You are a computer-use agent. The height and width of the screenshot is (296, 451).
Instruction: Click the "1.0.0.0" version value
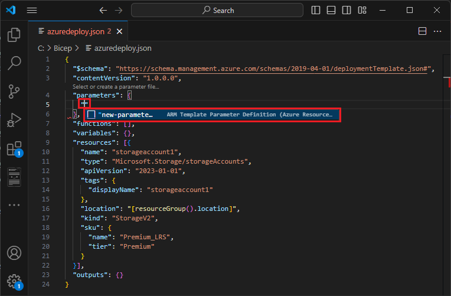160,78
